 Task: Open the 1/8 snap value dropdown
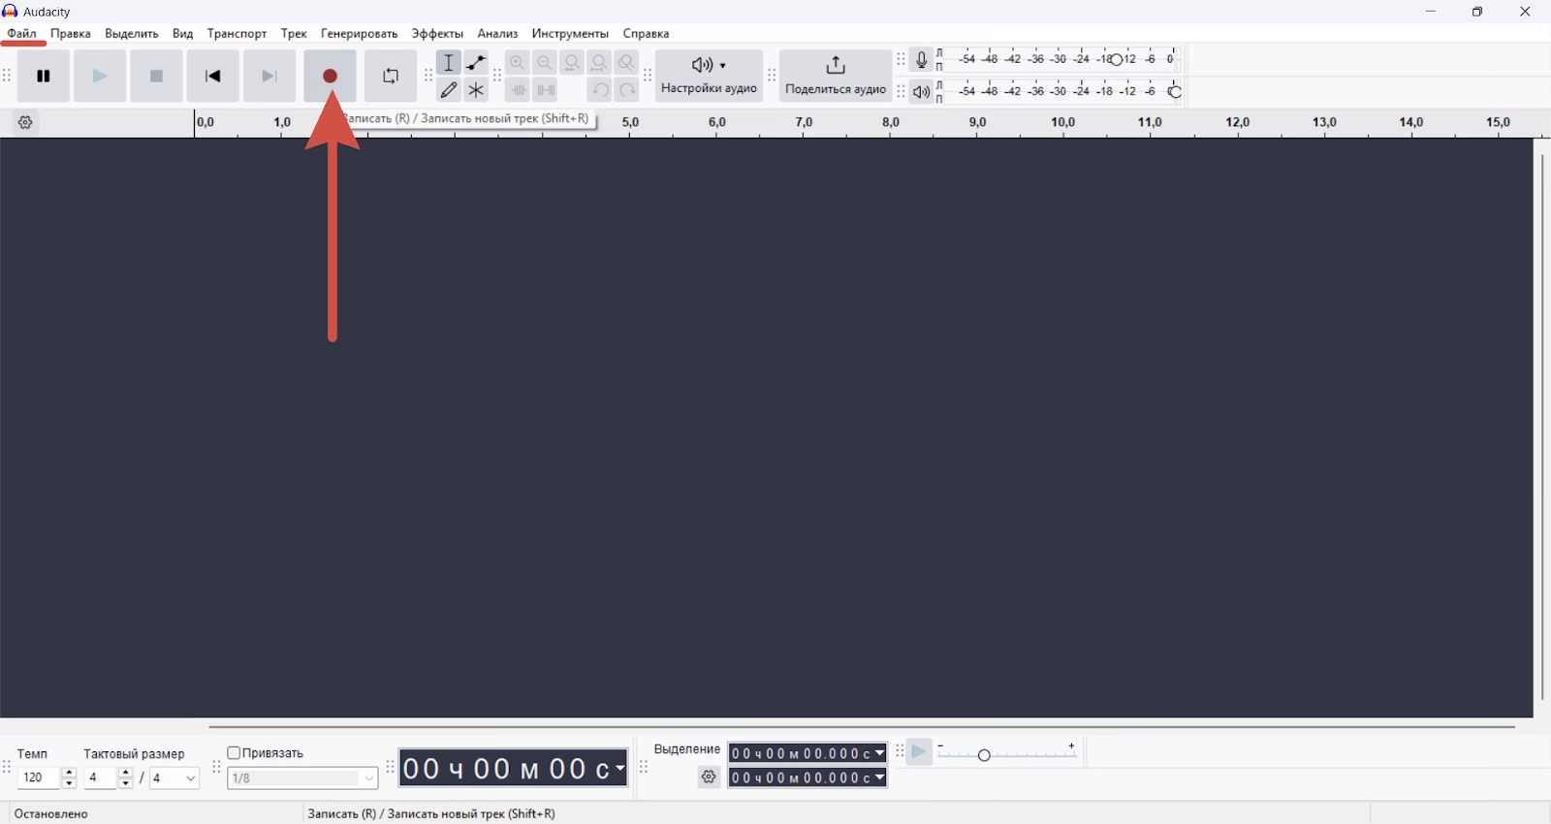pyautogui.click(x=303, y=778)
